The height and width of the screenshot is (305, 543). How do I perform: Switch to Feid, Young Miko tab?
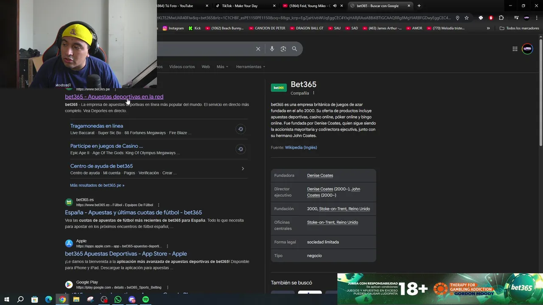(x=313, y=6)
